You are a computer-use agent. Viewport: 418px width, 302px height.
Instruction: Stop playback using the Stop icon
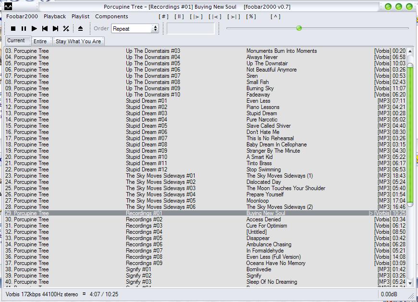[14, 28]
